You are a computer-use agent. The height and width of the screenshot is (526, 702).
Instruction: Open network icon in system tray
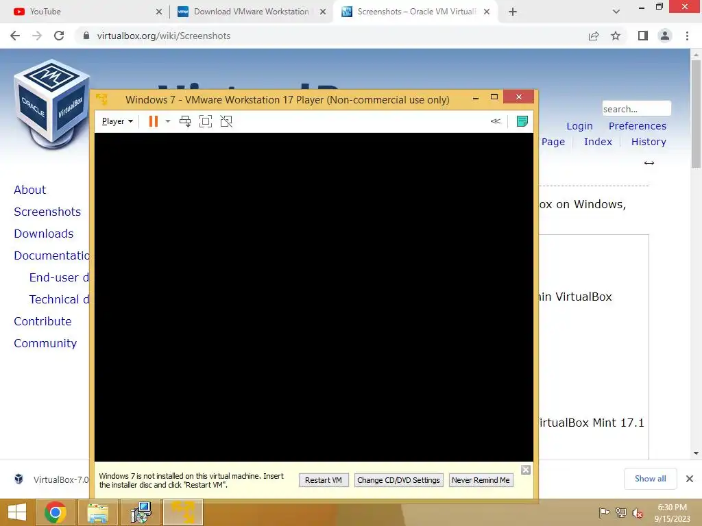(621, 513)
